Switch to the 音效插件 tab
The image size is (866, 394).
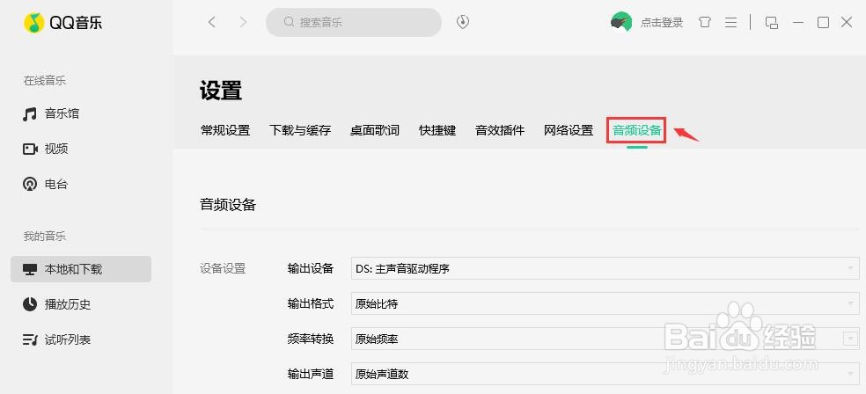tap(500, 131)
